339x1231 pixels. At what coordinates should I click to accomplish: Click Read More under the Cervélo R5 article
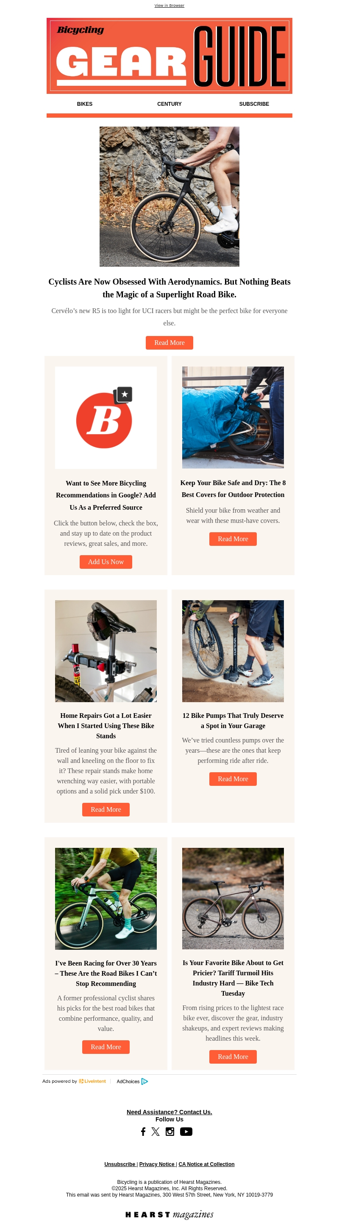169,343
